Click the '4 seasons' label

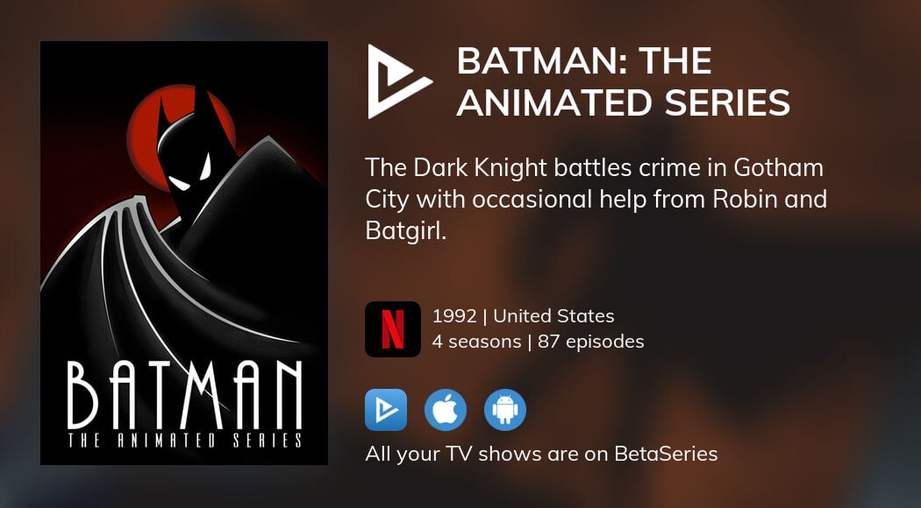coord(475,342)
